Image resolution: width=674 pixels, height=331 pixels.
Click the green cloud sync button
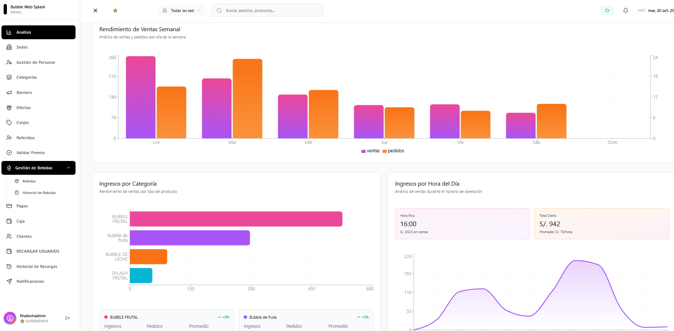tap(607, 11)
